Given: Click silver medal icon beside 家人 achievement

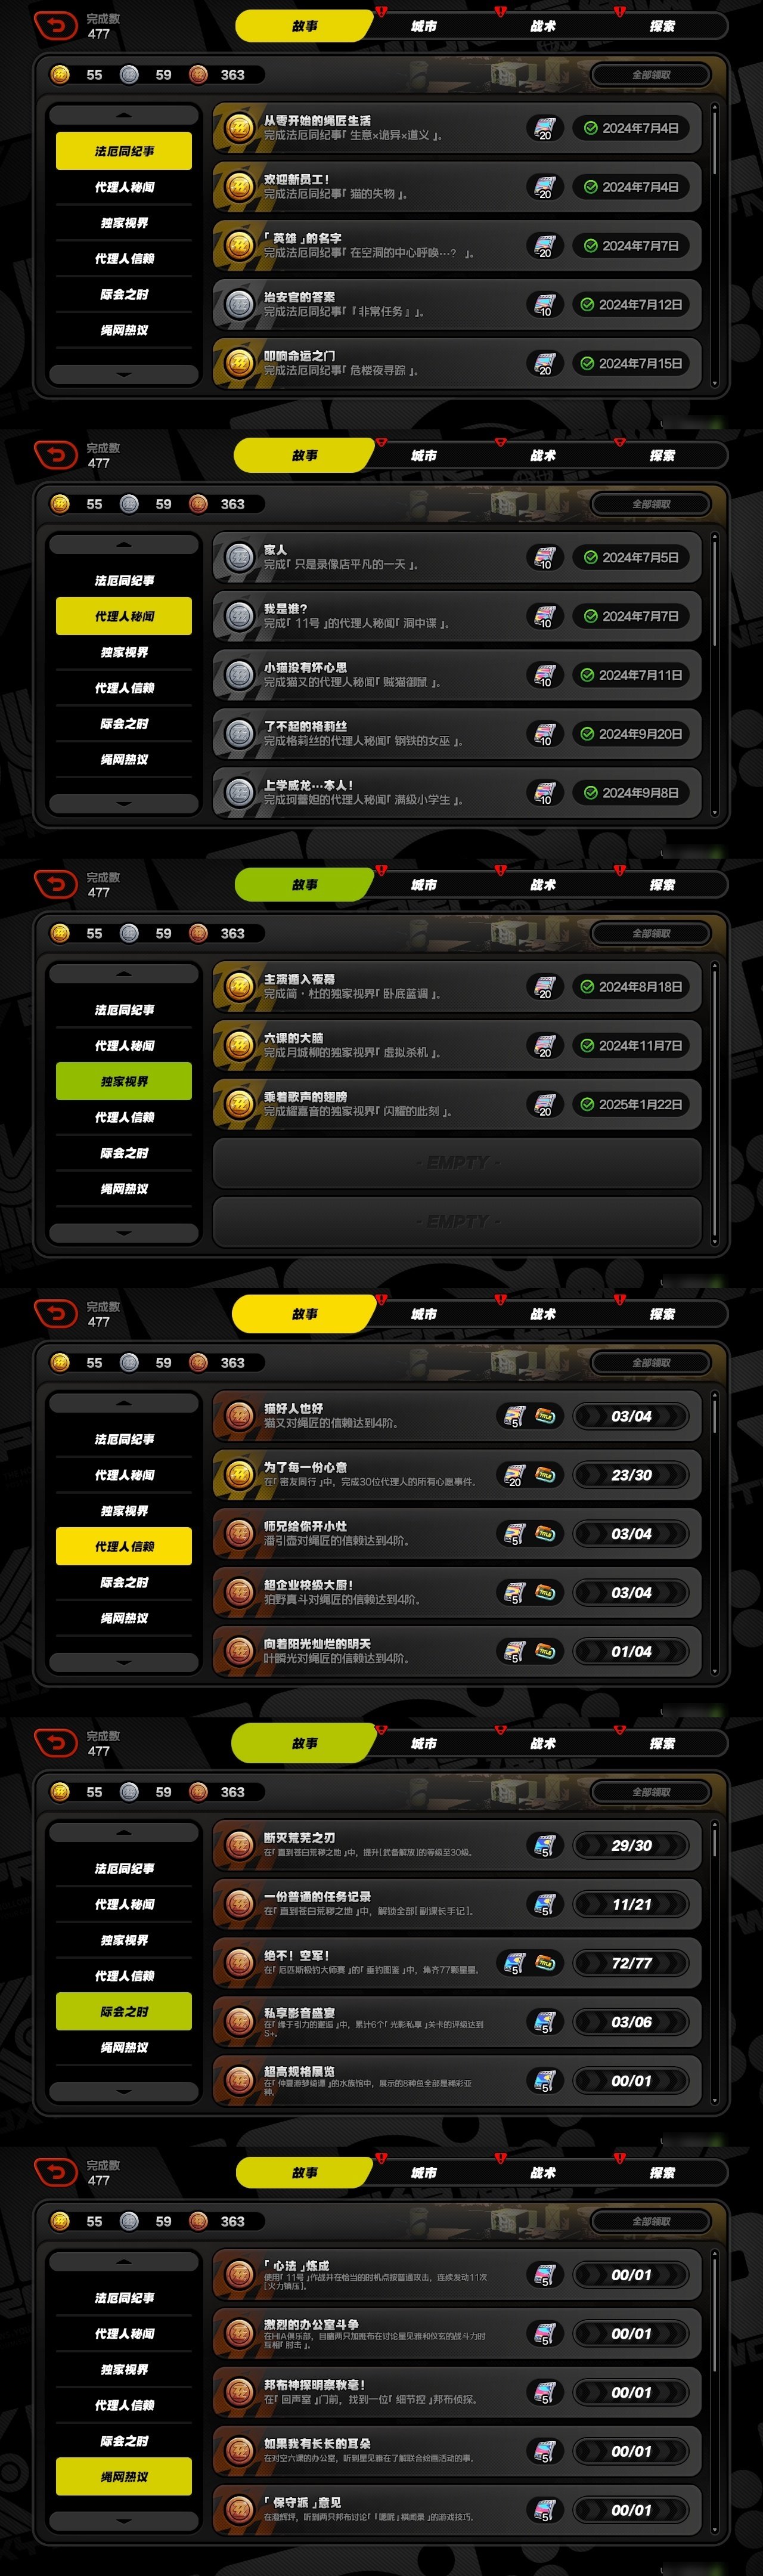Looking at the screenshot, I should click(x=239, y=557).
